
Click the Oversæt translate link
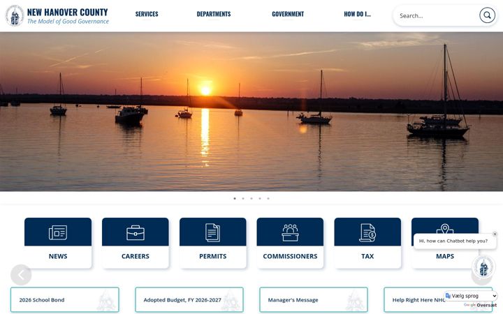point(487,305)
